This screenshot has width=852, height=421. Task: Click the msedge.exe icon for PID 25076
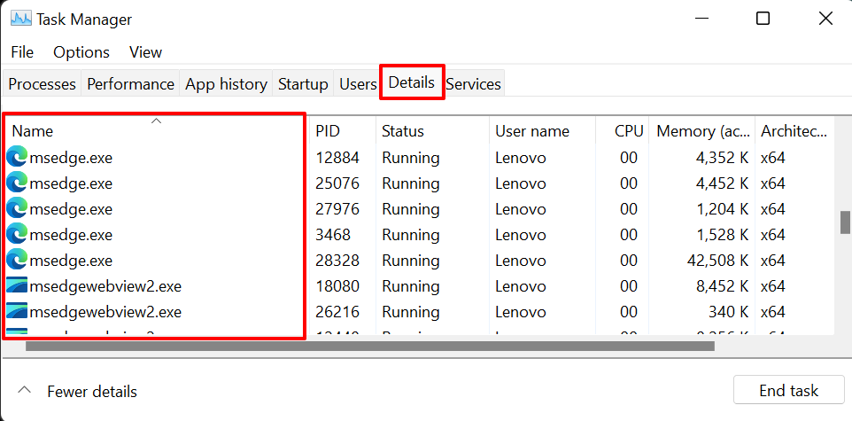pos(17,183)
